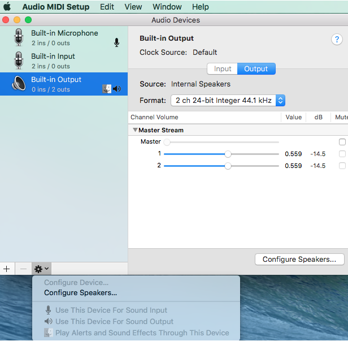Click the Built-in Input microphone icon

(19, 61)
